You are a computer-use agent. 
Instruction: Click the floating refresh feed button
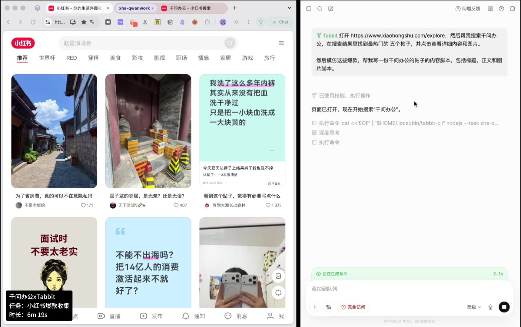(278, 292)
